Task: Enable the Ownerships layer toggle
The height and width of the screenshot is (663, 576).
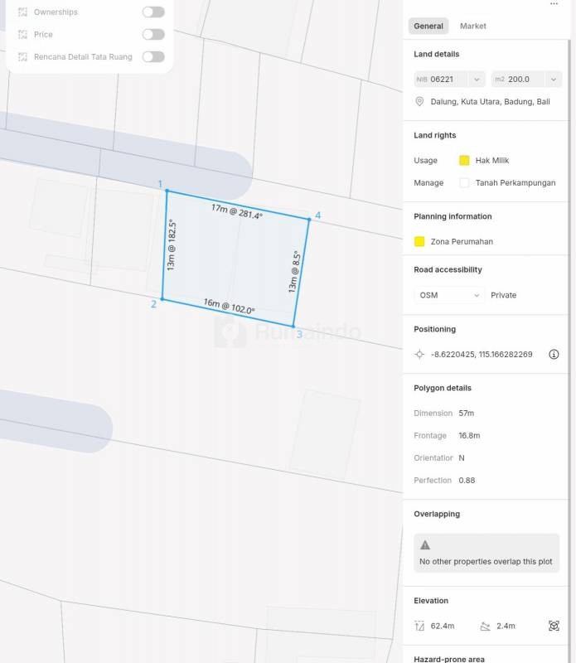Action: 153,12
